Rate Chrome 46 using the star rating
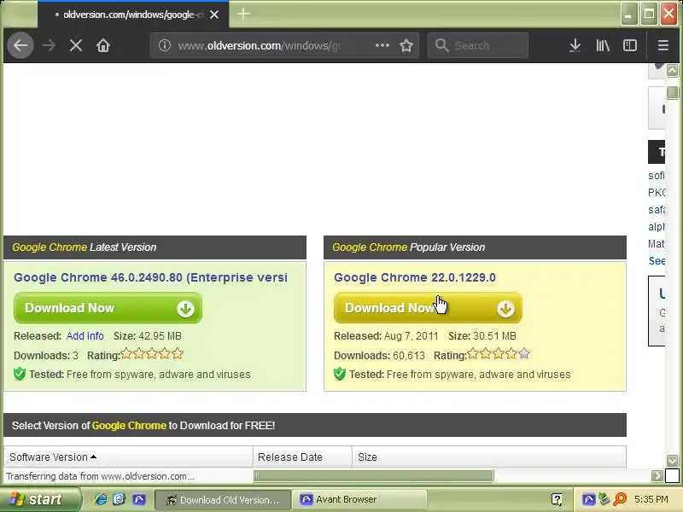 coord(152,353)
